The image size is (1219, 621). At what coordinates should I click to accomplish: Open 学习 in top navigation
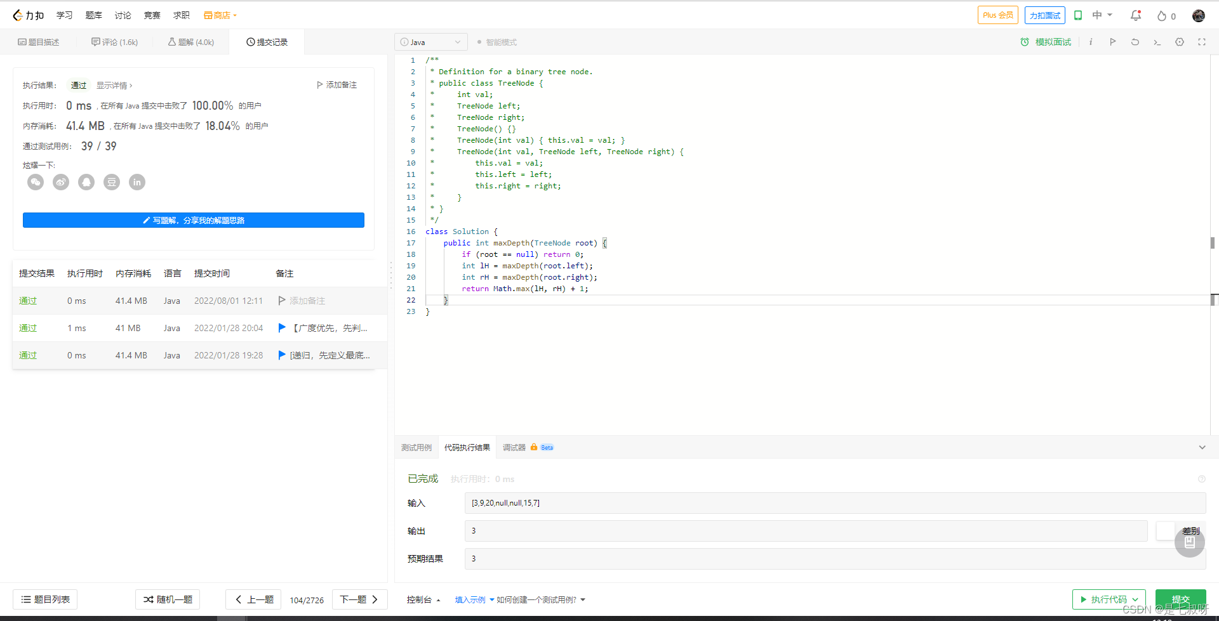coord(64,15)
